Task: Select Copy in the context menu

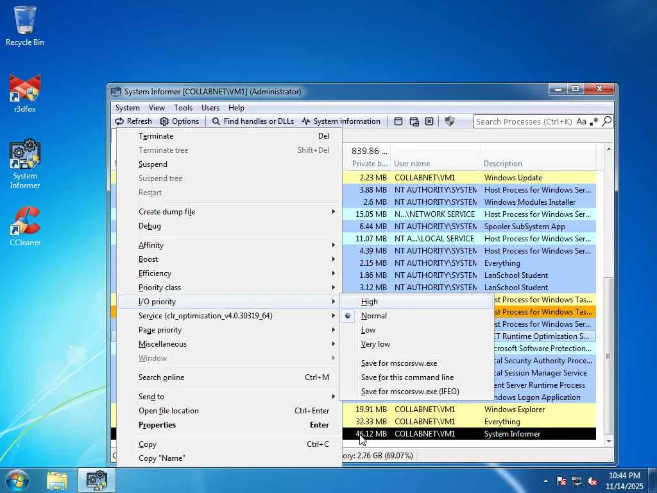Action: pyautogui.click(x=229, y=444)
